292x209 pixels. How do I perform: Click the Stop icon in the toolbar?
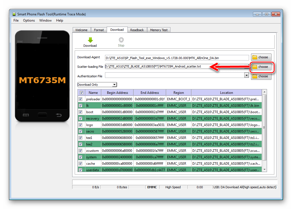121,40
